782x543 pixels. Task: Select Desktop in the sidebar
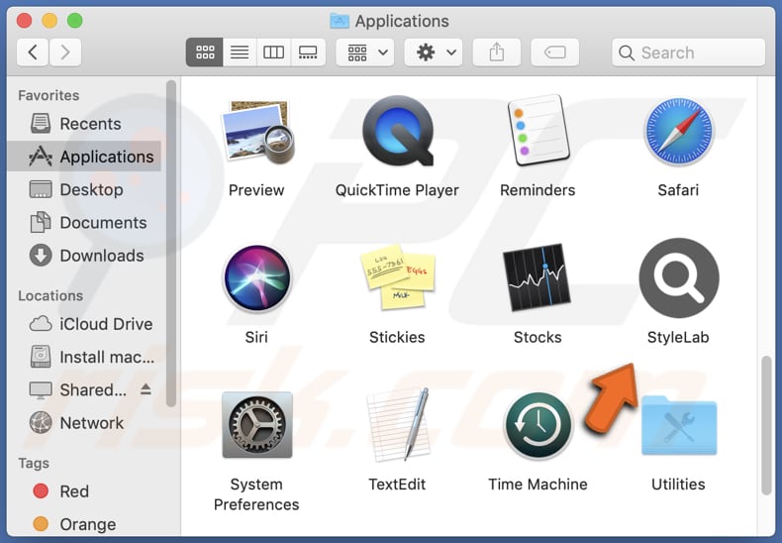[84, 189]
